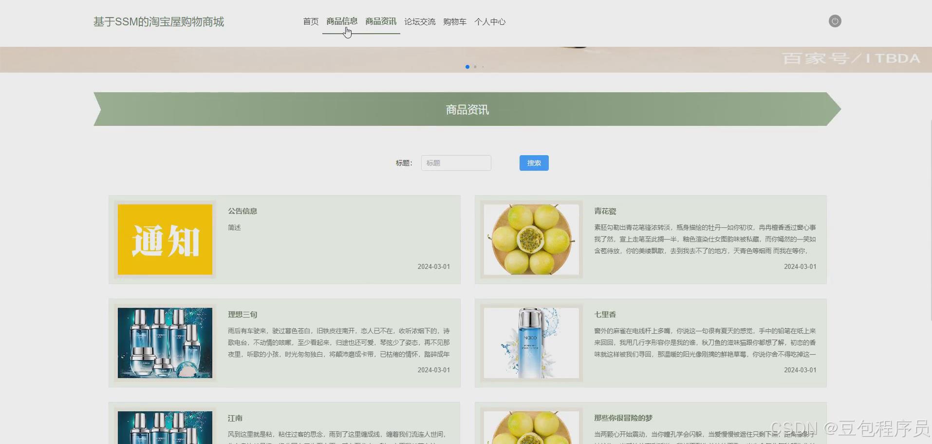932x444 pixels.
Task: Open the 公告信息 announcement link
Action: pos(242,211)
